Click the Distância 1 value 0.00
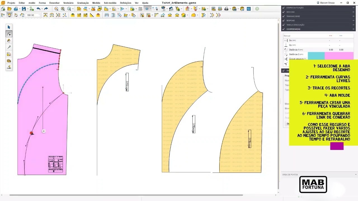Screen dimensions: 358x201 tap(331, 50)
